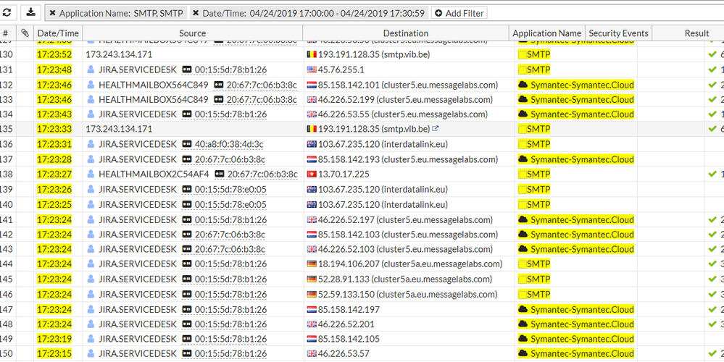This screenshot has height=362, width=724.
Task: Click the German flag beside 18.194.106.207
Action: [x=312, y=264]
